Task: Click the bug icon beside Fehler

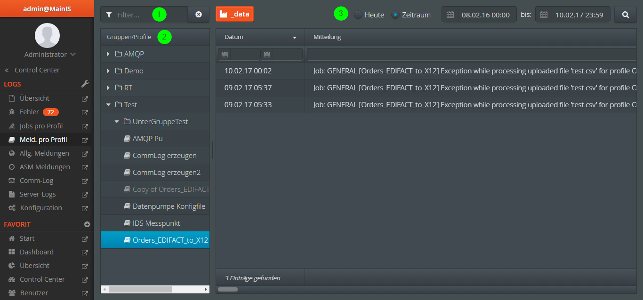Action: tap(12, 112)
